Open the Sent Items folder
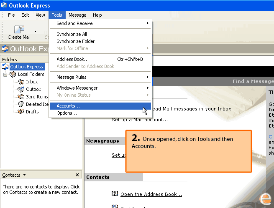This screenshot has height=208, width=274. 36,97
